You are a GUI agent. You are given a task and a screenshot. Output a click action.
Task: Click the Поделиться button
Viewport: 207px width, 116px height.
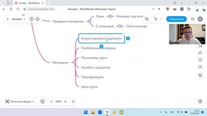tap(176, 19)
